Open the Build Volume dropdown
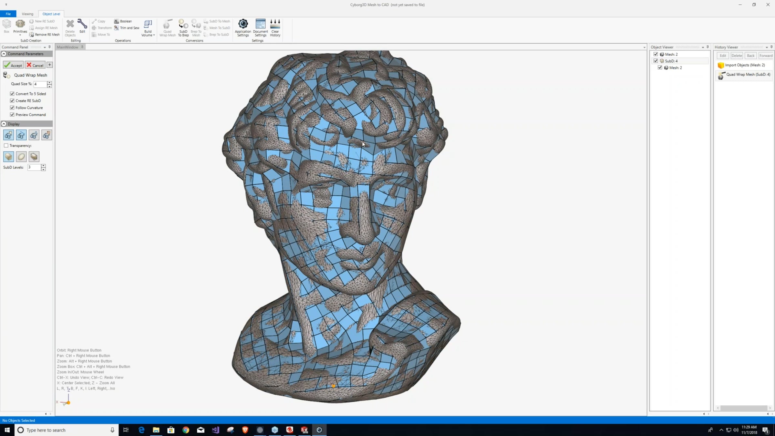This screenshot has width=775, height=436. tap(148, 28)
